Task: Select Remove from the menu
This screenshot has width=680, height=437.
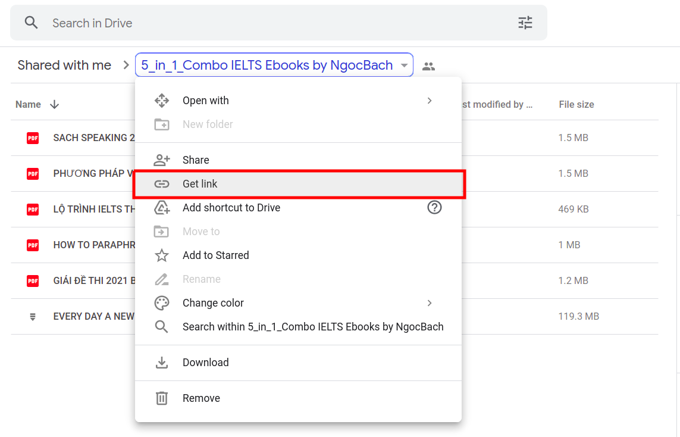Action: 299,398
